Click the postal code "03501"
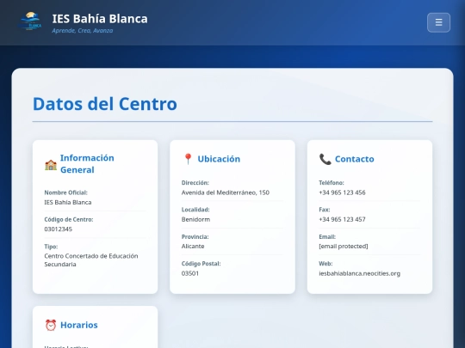Screen dimensions: 465x348 coord(190,273)
